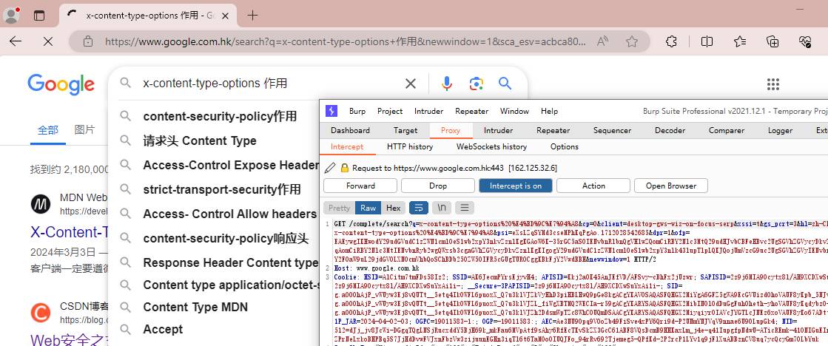Screen dimensions: 828x346
Task: Start voice search with the microphone icon
Action: (447, 84)
